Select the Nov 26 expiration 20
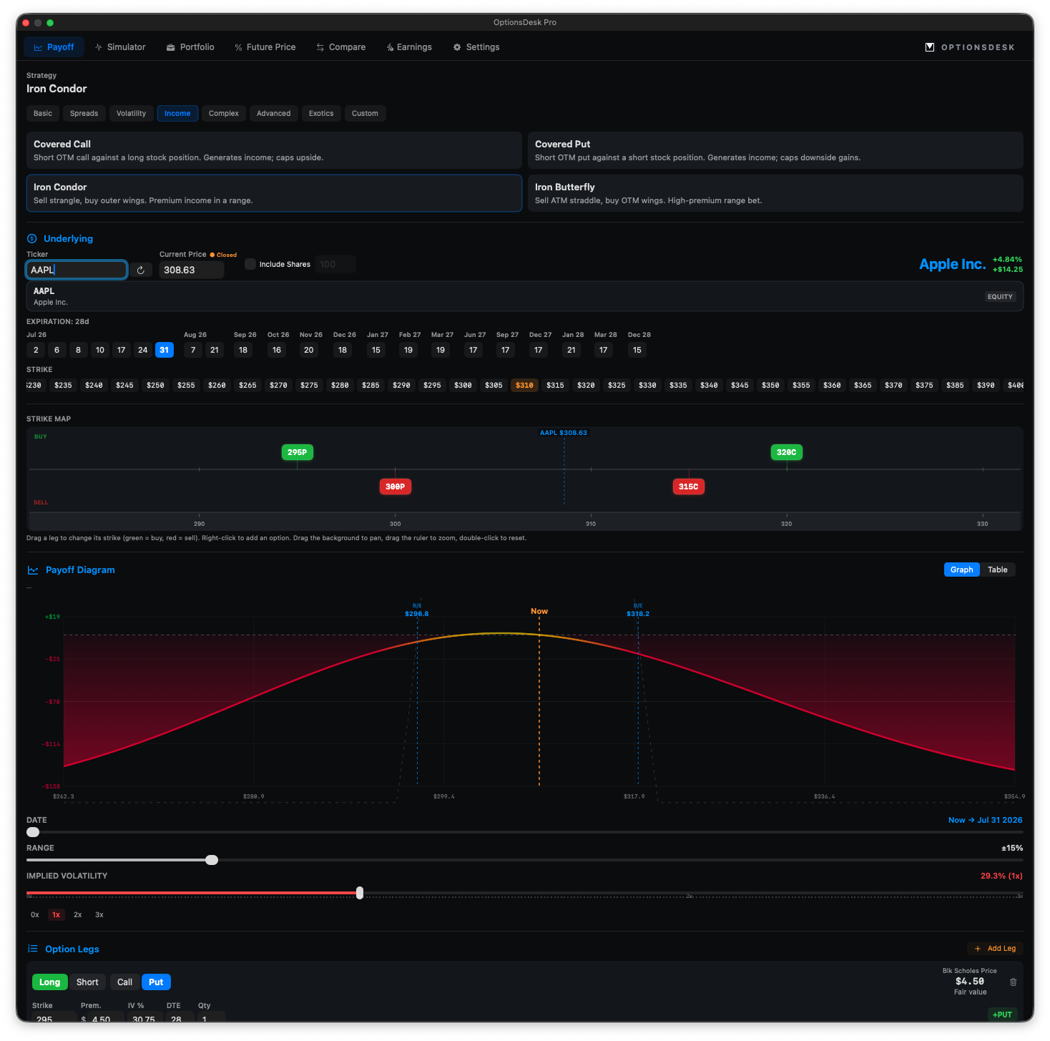1050x1041 pixels. (309, 350)
